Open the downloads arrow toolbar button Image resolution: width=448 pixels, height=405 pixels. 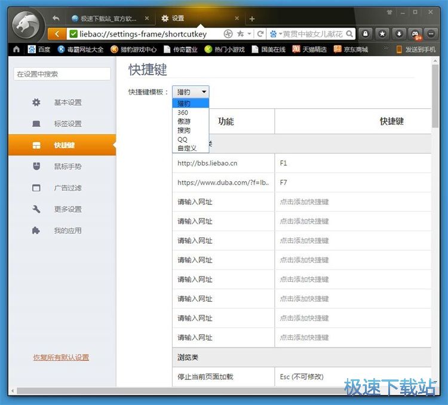click(x=399, y=34)
